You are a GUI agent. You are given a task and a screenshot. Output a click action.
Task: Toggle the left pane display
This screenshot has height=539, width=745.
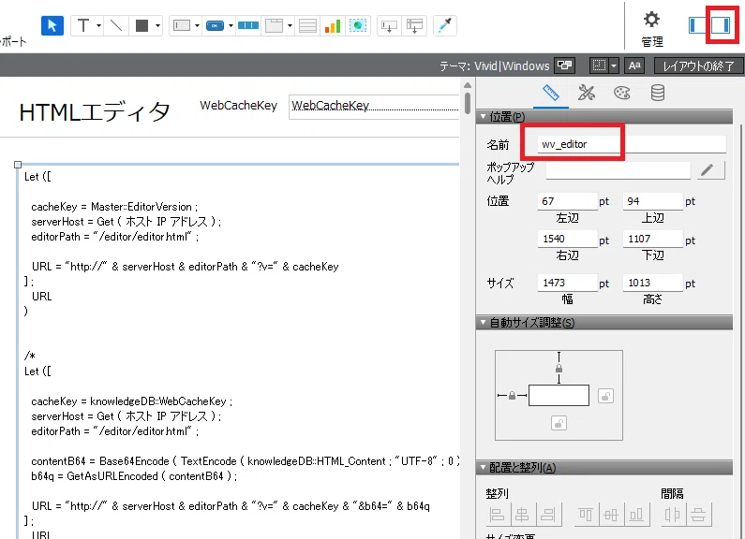697,25
